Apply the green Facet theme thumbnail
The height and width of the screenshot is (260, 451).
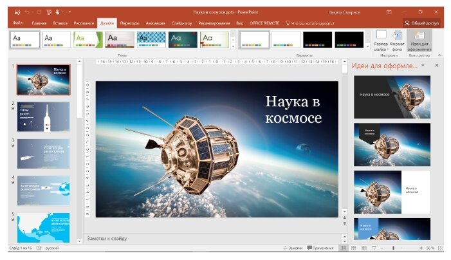coord(88,40)
